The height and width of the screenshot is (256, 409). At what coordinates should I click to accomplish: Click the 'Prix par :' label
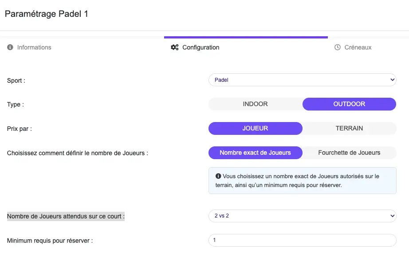pyautogui.click(x=20, y=129)
